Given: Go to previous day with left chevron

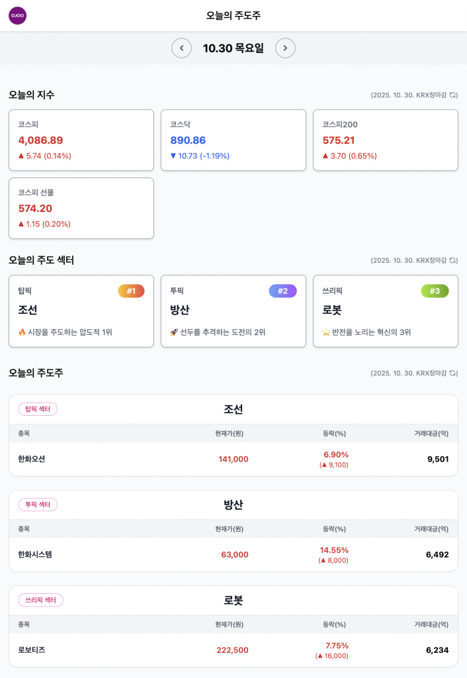Looking at the screenshot, I should 181,48.
